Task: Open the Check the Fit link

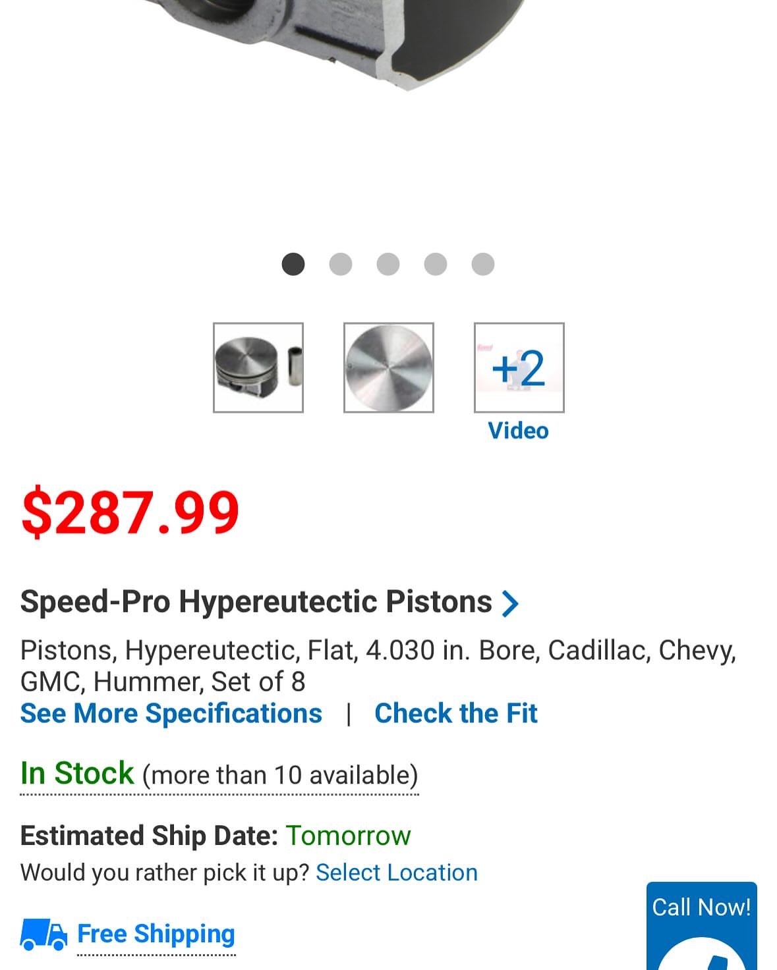Action: pos(456,713)
